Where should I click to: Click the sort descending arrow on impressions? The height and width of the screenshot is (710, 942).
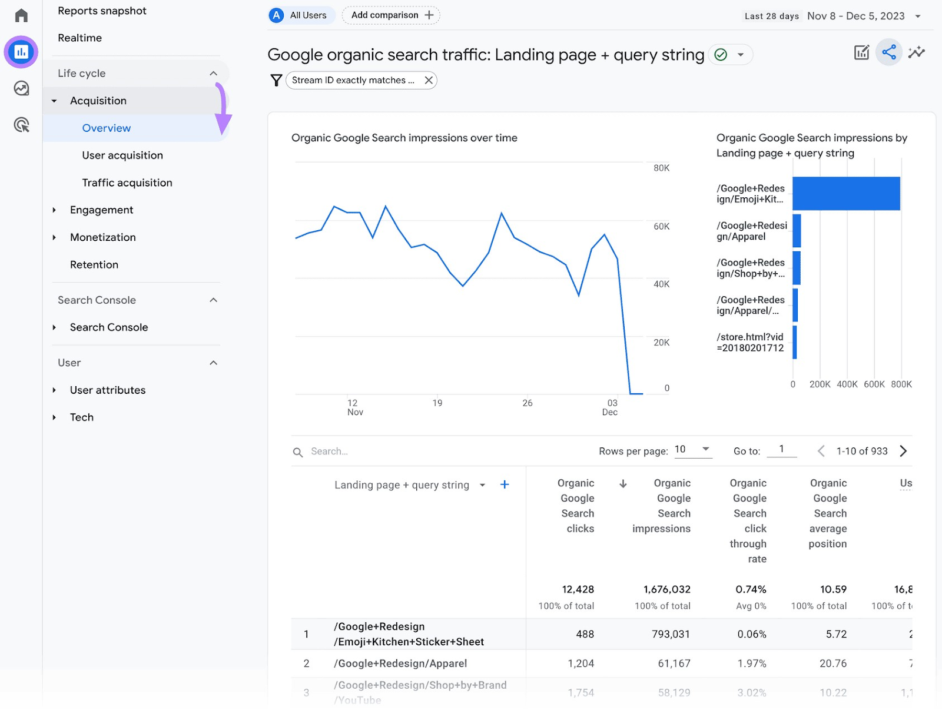click(x=623, y=484)
